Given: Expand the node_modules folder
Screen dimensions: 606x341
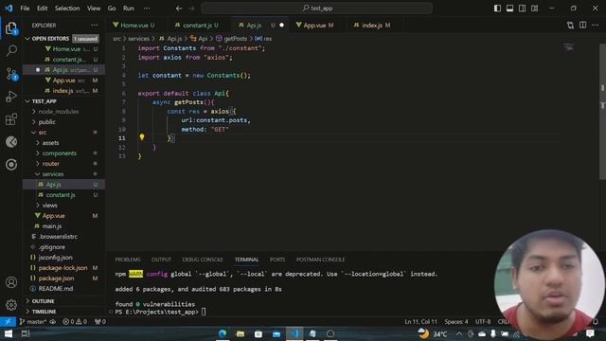Looking at the screenshot, I should tap(58, 112).
